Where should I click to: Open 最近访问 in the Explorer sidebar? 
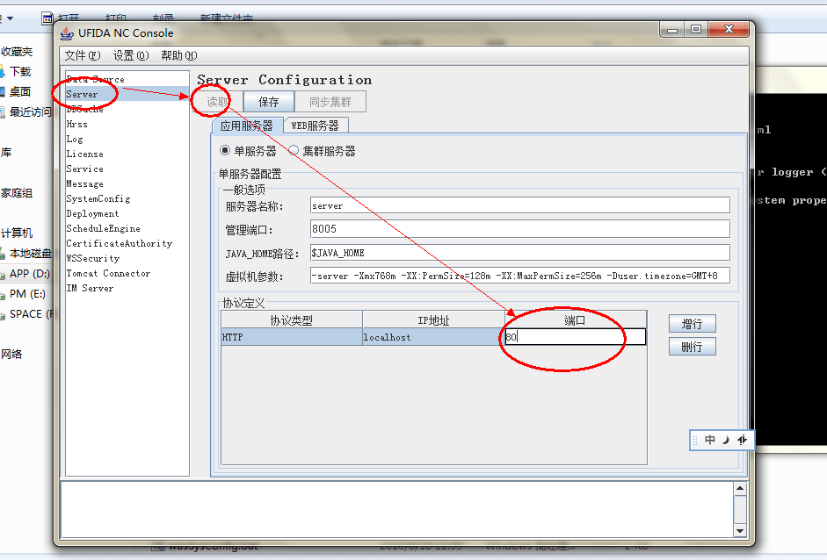point(30,111)
